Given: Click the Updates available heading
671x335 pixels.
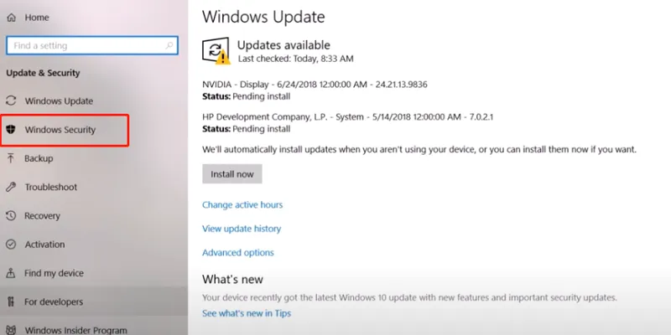Looking at the screenshot, I should point(283,45).
